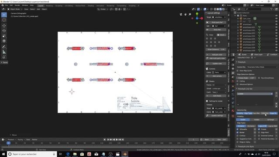Click the Add multi parts view button
This screenshot has height=157, width=279.
[216, 58]
